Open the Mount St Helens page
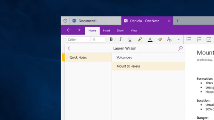This screenshot has width=214, height=120. tap(148, 66)
